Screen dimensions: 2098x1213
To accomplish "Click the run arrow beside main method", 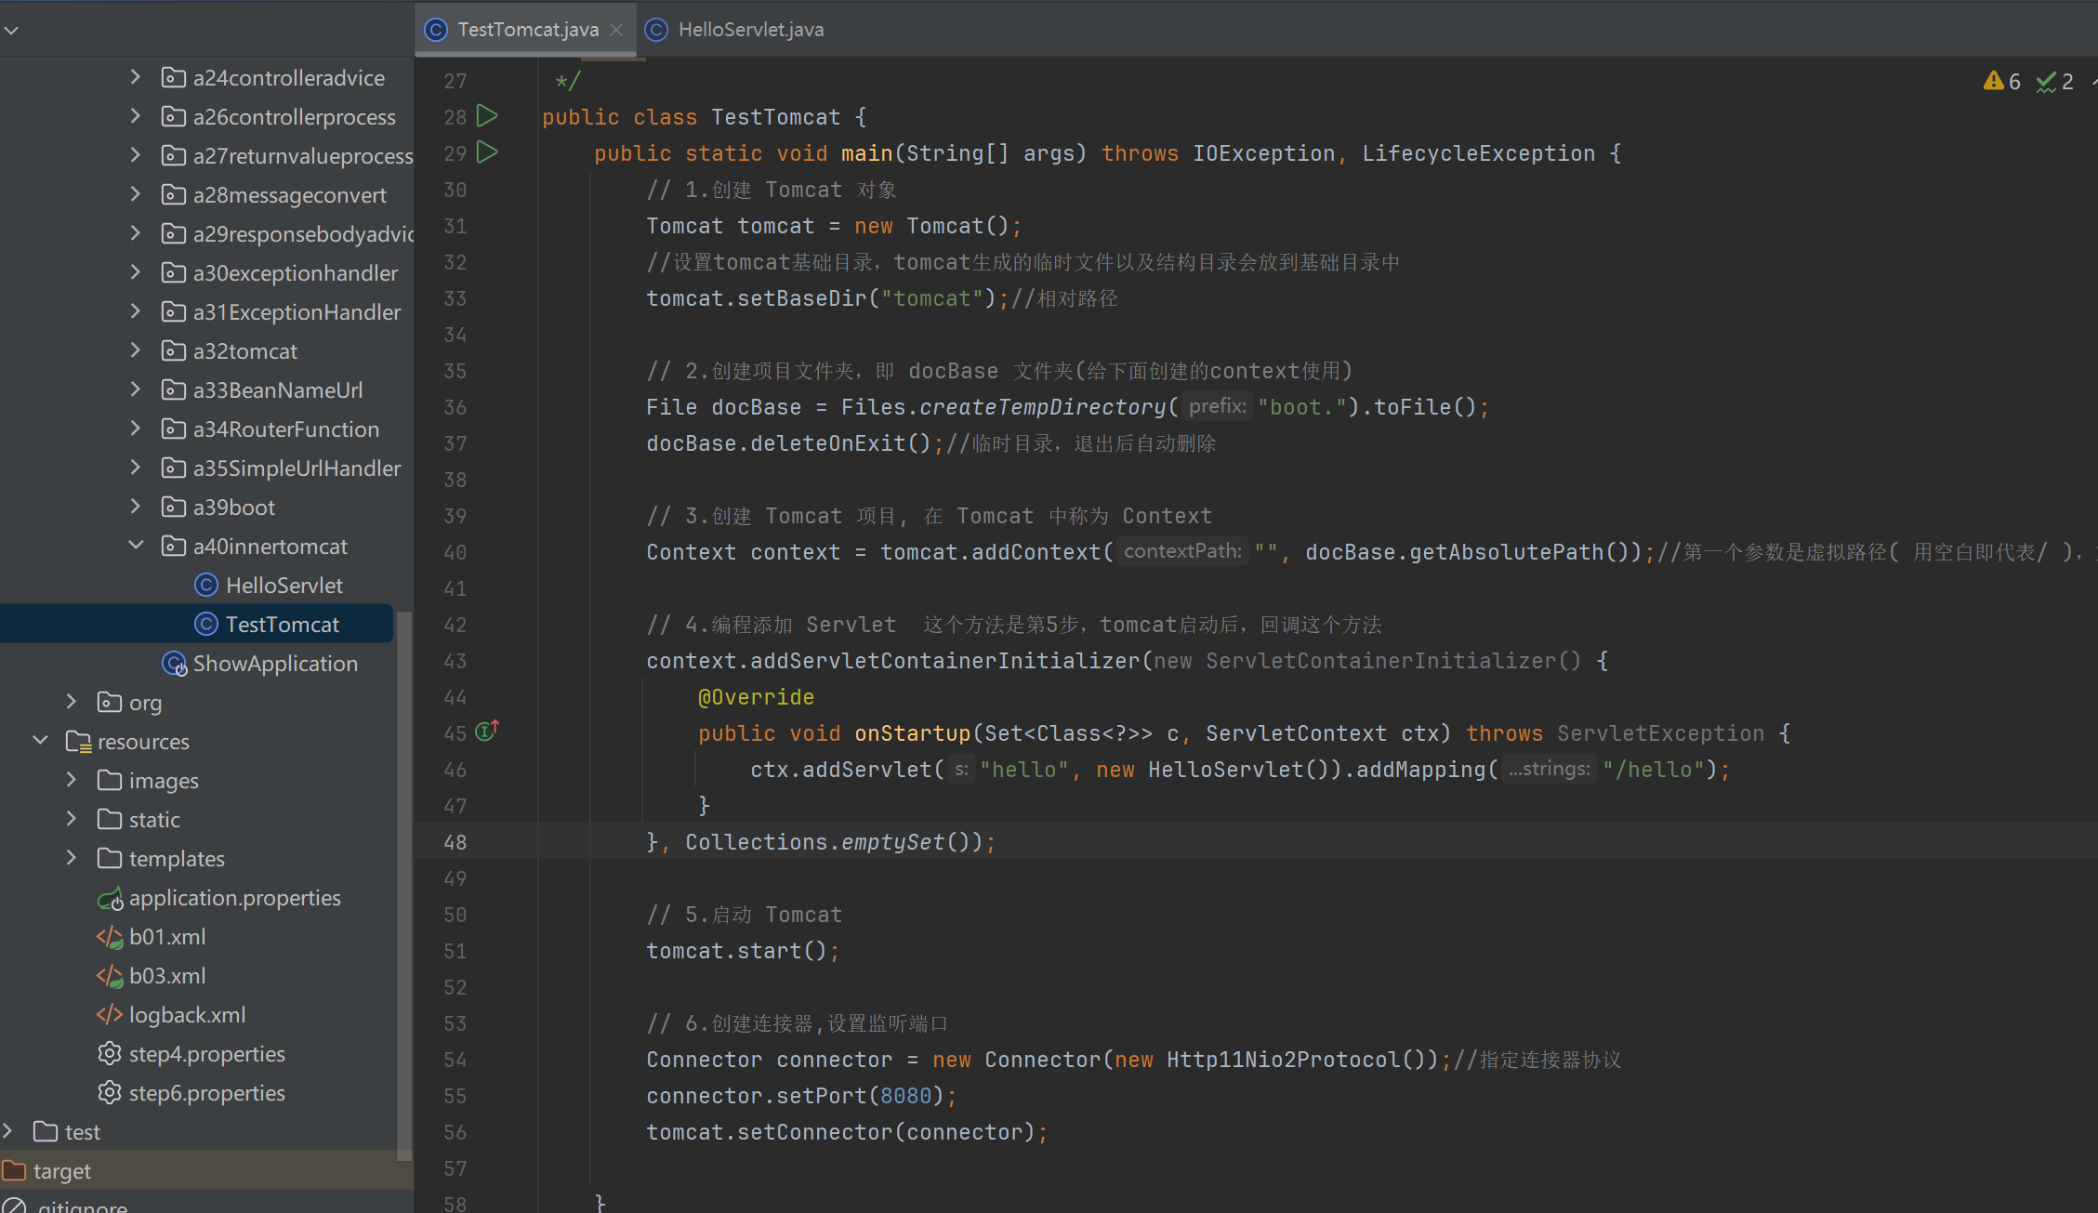I will click(487, 152).
